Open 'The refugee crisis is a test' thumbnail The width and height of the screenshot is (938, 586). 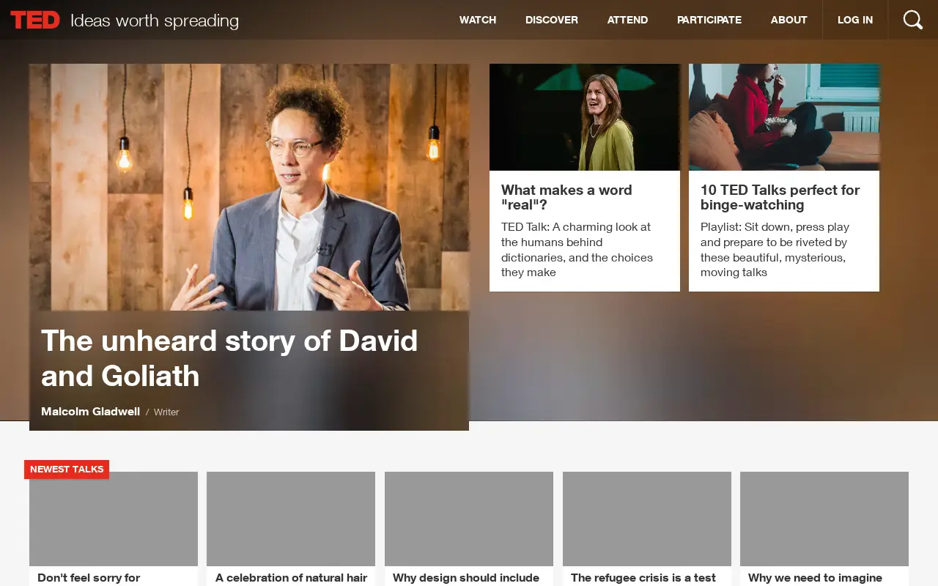pos(647,519)
